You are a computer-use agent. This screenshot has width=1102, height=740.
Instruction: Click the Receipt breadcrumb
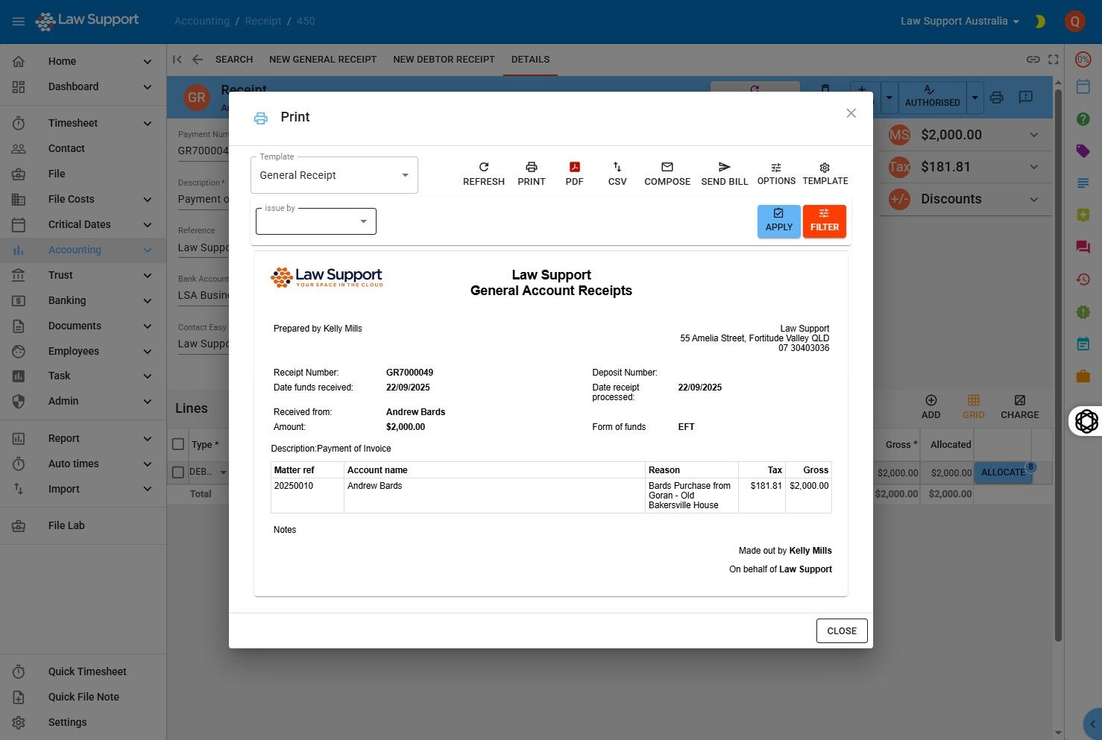coord(263,22)
